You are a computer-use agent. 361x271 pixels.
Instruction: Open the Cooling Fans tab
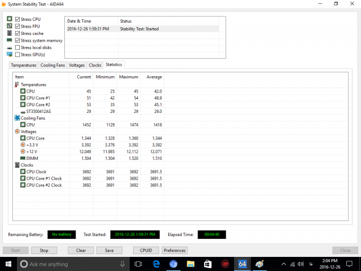click(52, 65)
